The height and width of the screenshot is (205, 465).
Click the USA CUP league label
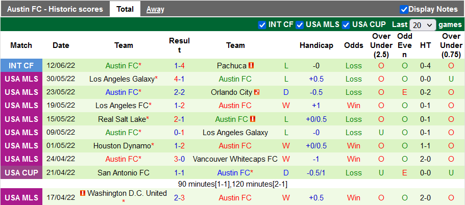coord(21,172)
